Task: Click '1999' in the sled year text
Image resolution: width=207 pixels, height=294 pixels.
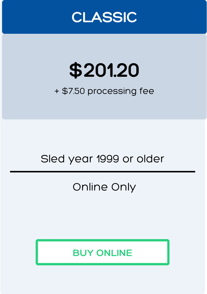Action: [108, 159]
